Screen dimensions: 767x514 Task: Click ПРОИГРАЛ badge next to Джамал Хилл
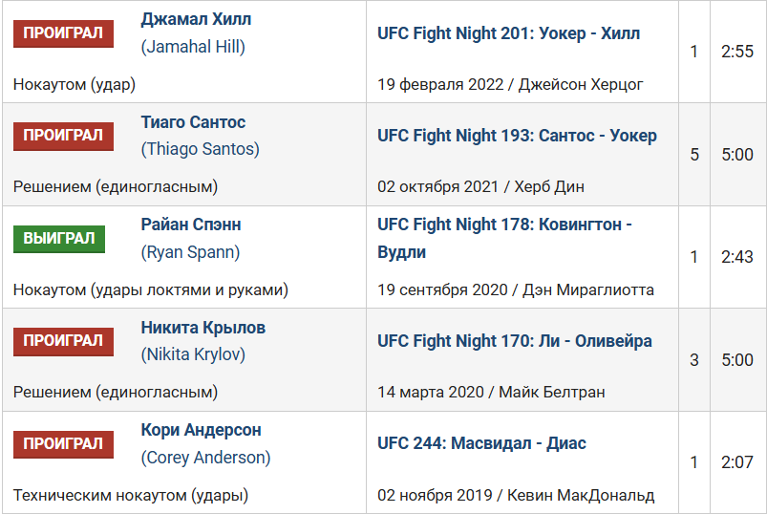(x=63, y=33)
